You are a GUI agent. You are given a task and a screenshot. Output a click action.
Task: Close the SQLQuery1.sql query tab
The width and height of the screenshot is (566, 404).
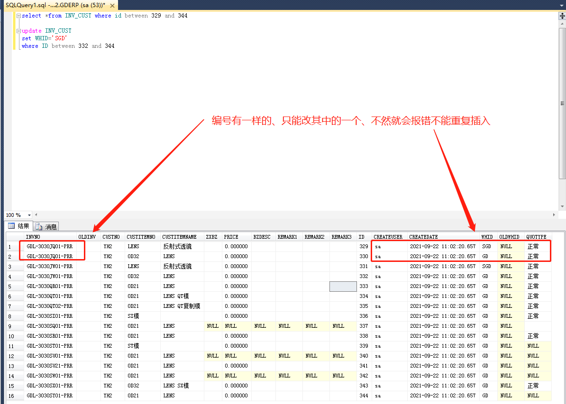pyautogui.click(x=112, y=6)
